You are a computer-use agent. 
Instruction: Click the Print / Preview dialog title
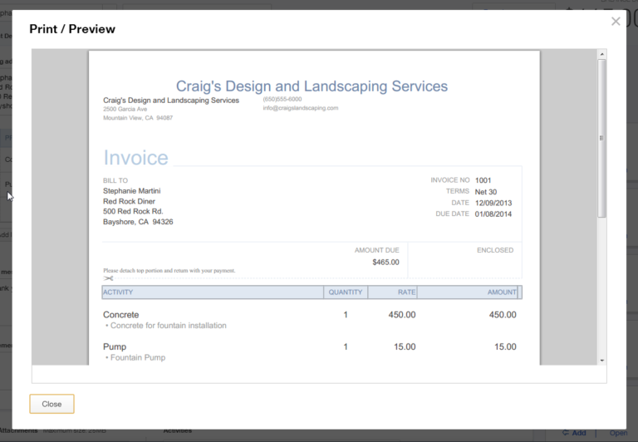tap(72, 29)
